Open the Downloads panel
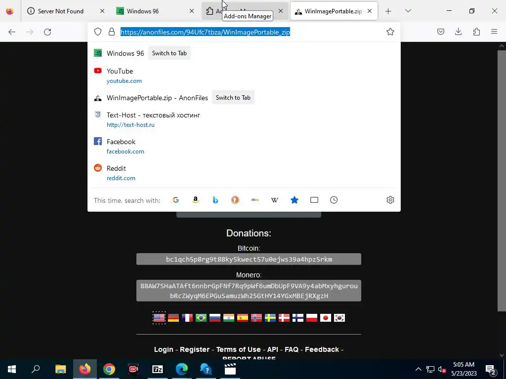 458,32
